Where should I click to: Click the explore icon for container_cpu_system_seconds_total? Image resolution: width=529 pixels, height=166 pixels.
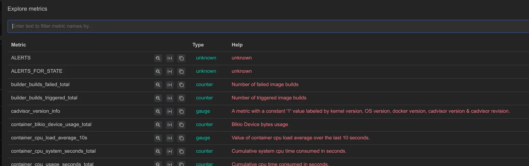pos(158,151)
